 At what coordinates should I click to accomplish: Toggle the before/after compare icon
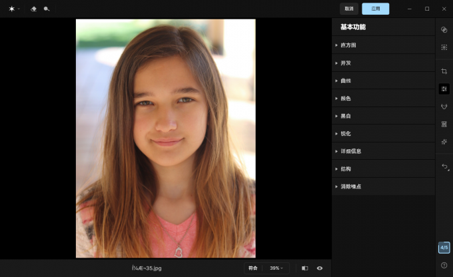(x=305, y=268)
